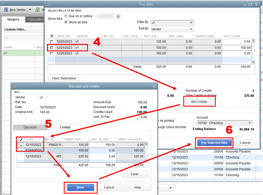Click the DATE DUE column header
The image size is (263, 195).
(64, 36)
